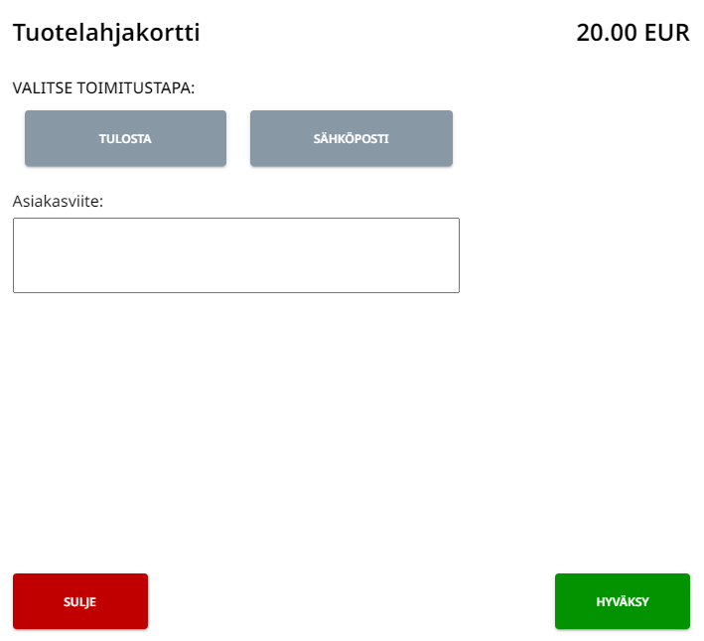
Task: Pick email delivery via the SÄHKÖPOSTI button
Action: (x=352, y=138)
